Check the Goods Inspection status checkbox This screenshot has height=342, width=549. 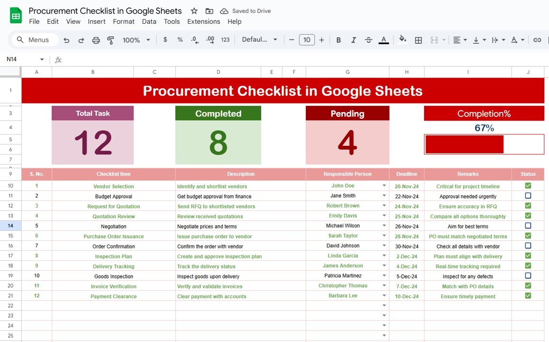click(528, 275)
